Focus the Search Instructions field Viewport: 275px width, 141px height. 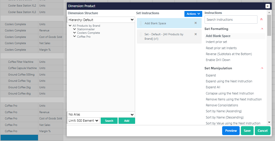coord(231,20)
